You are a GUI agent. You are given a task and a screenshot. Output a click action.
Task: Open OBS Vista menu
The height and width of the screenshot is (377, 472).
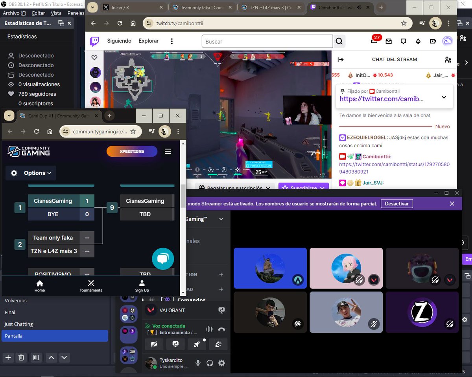[x=56, y=13]
